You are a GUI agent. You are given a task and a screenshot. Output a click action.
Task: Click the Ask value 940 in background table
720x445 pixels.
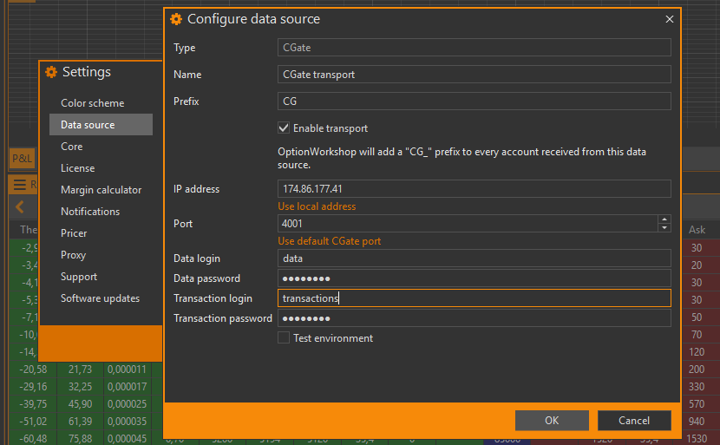coord(696,422)
